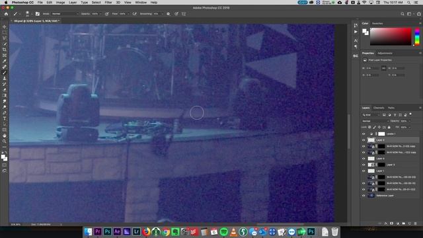Hide Layer 3 visibility
This screenshot has height=238, width=423.
coord(364,165)
